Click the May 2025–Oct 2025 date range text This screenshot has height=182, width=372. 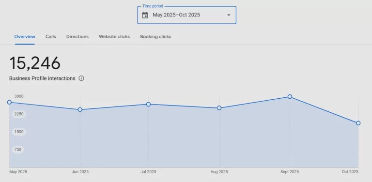pyautogui.click(x=176, y=15)
